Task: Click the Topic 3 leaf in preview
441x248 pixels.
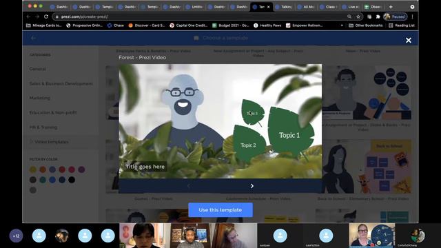Action: (252, 112)
